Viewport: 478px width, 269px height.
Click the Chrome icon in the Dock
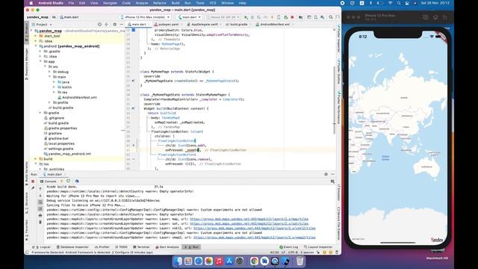[x=254, y=261]
